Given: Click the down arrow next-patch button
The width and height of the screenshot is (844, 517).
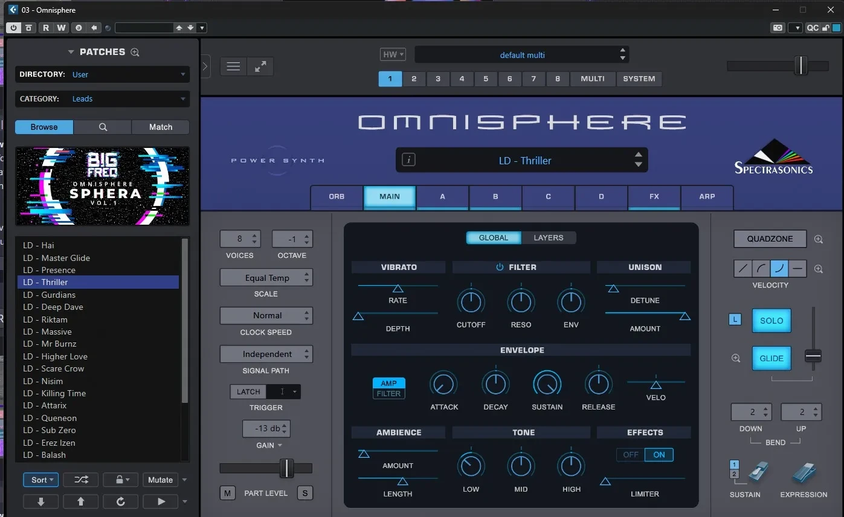Looking at the screenshot, I should pos(41,501).
